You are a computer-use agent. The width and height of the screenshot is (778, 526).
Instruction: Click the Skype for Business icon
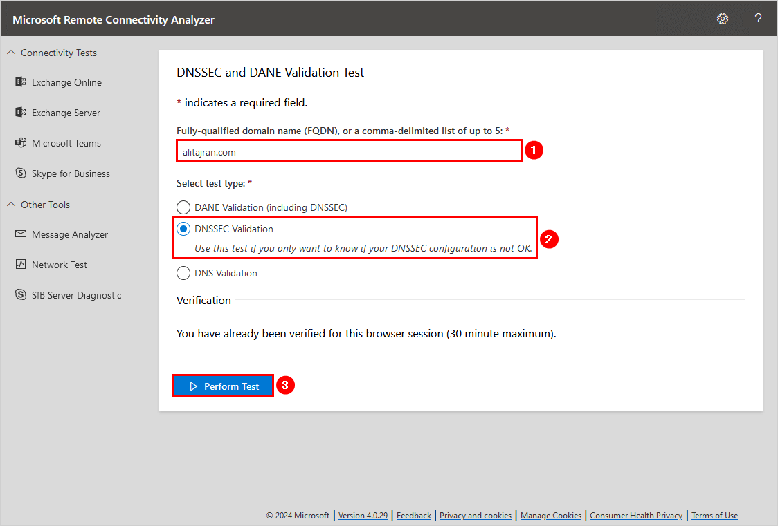(x=21, y=173)
